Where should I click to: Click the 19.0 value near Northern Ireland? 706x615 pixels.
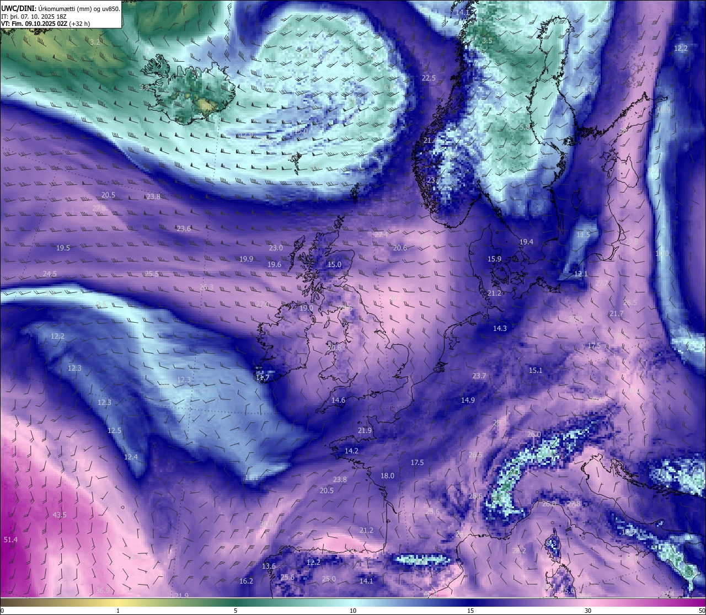pyautogui.click(x=307, y=308)
